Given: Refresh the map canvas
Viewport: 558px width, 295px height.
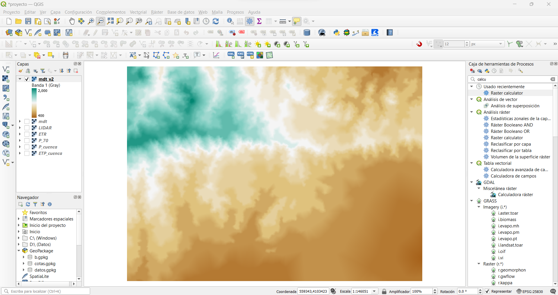Looking at the screenshot, I should [216, 21].
